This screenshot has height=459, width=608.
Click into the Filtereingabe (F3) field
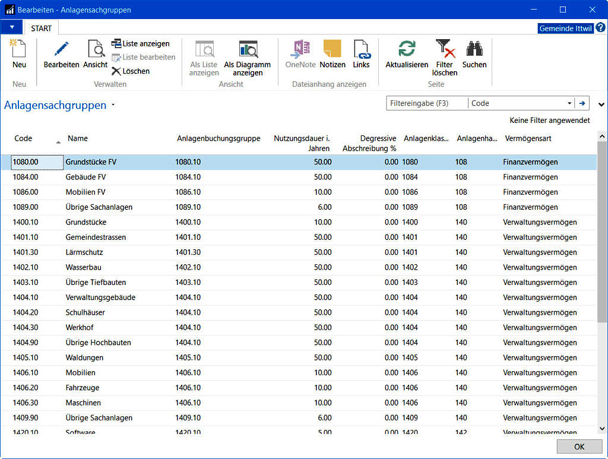(427, 103)
